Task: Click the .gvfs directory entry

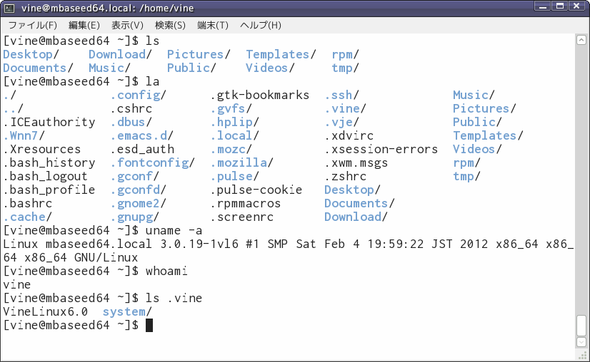Action: click(x=231, y=109)
